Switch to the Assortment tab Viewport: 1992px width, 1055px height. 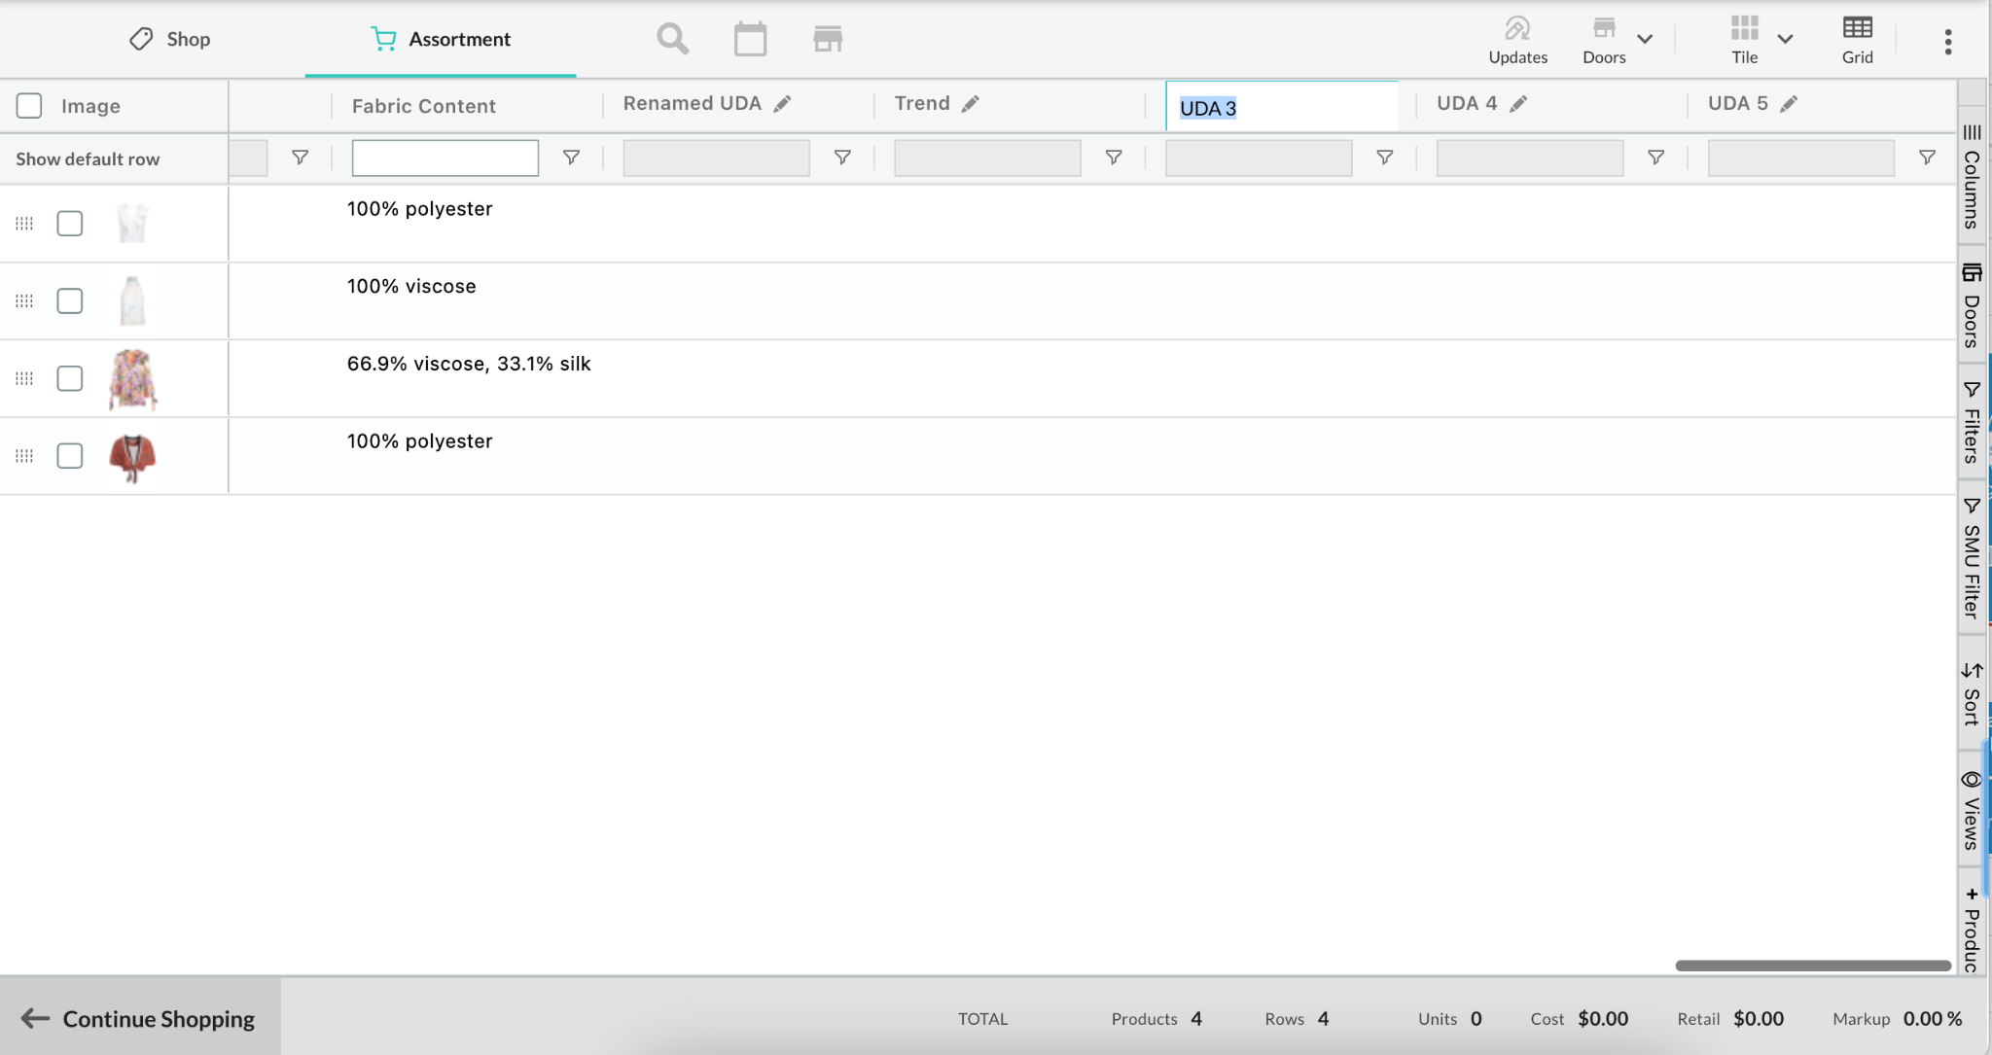click(x=440, y=39)
